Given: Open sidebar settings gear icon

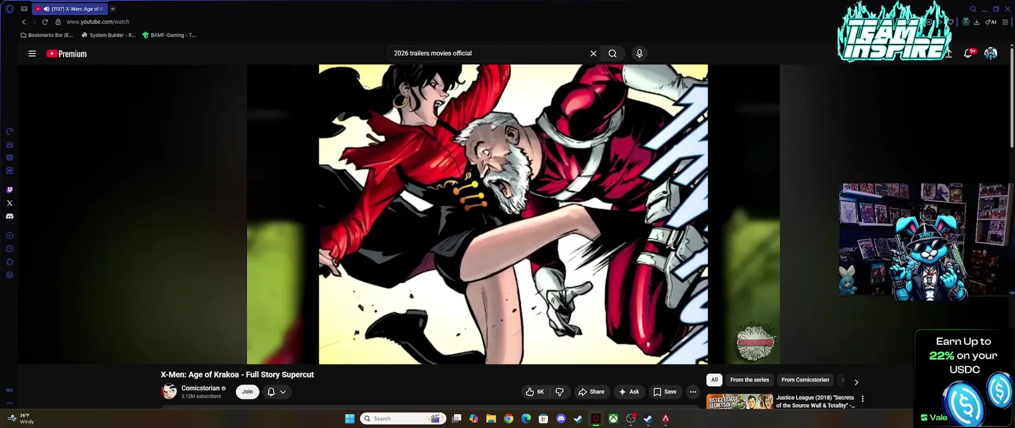Looking at the screenshot, I should pos(10,275).
